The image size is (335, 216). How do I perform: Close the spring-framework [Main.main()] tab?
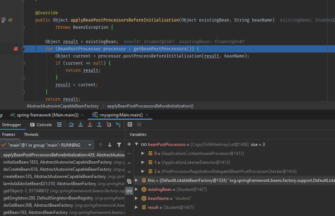click(82, 115)
